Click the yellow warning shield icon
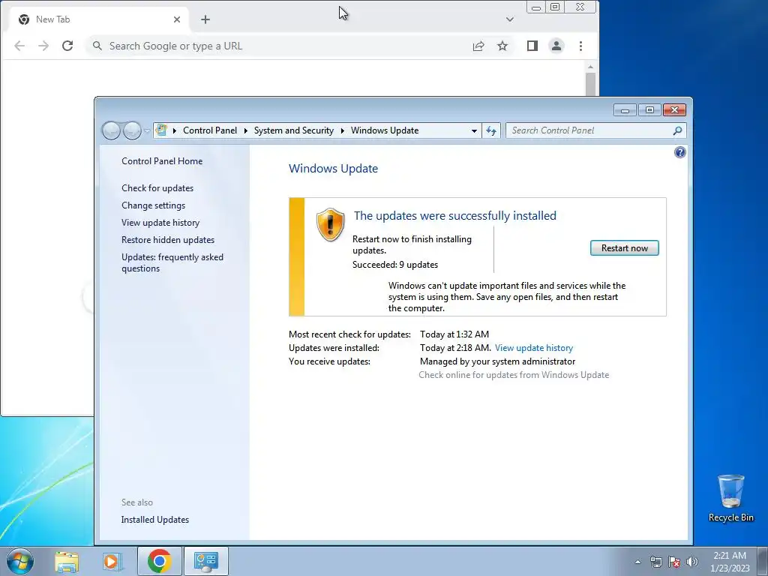The image size is (768, 576). pos(330,225)
